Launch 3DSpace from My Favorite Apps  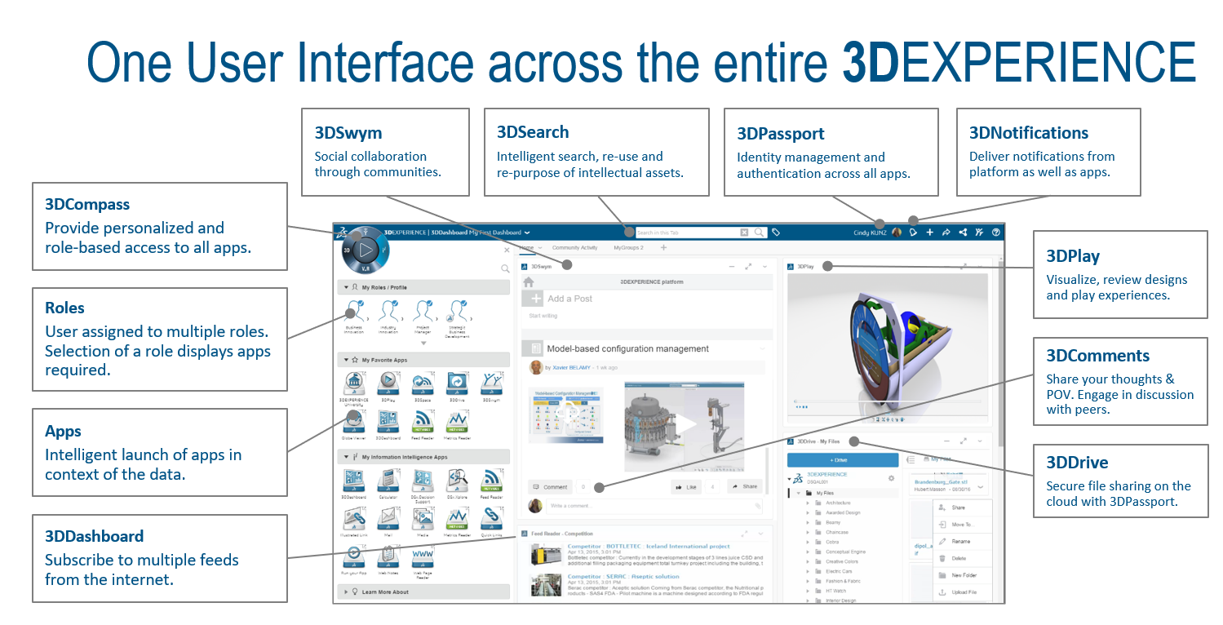click(423, 382)
